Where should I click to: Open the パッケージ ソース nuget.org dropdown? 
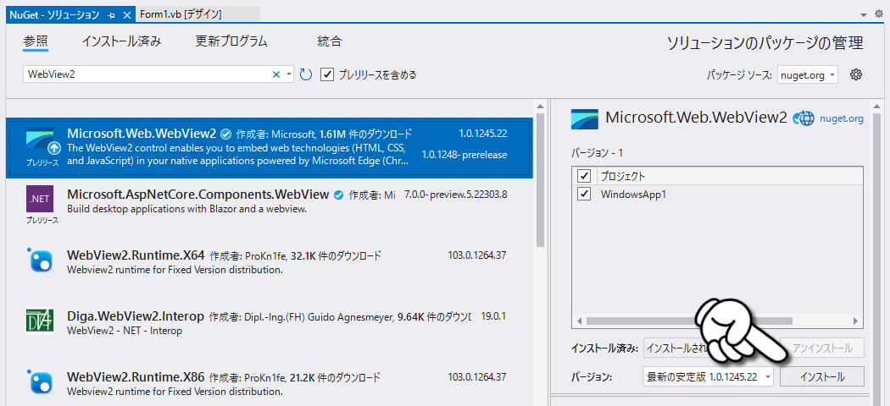pos(808,74)
